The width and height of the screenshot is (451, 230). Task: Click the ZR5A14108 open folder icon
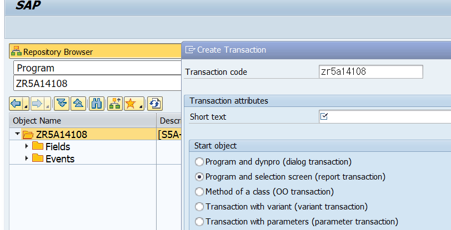tap(28, 134)
